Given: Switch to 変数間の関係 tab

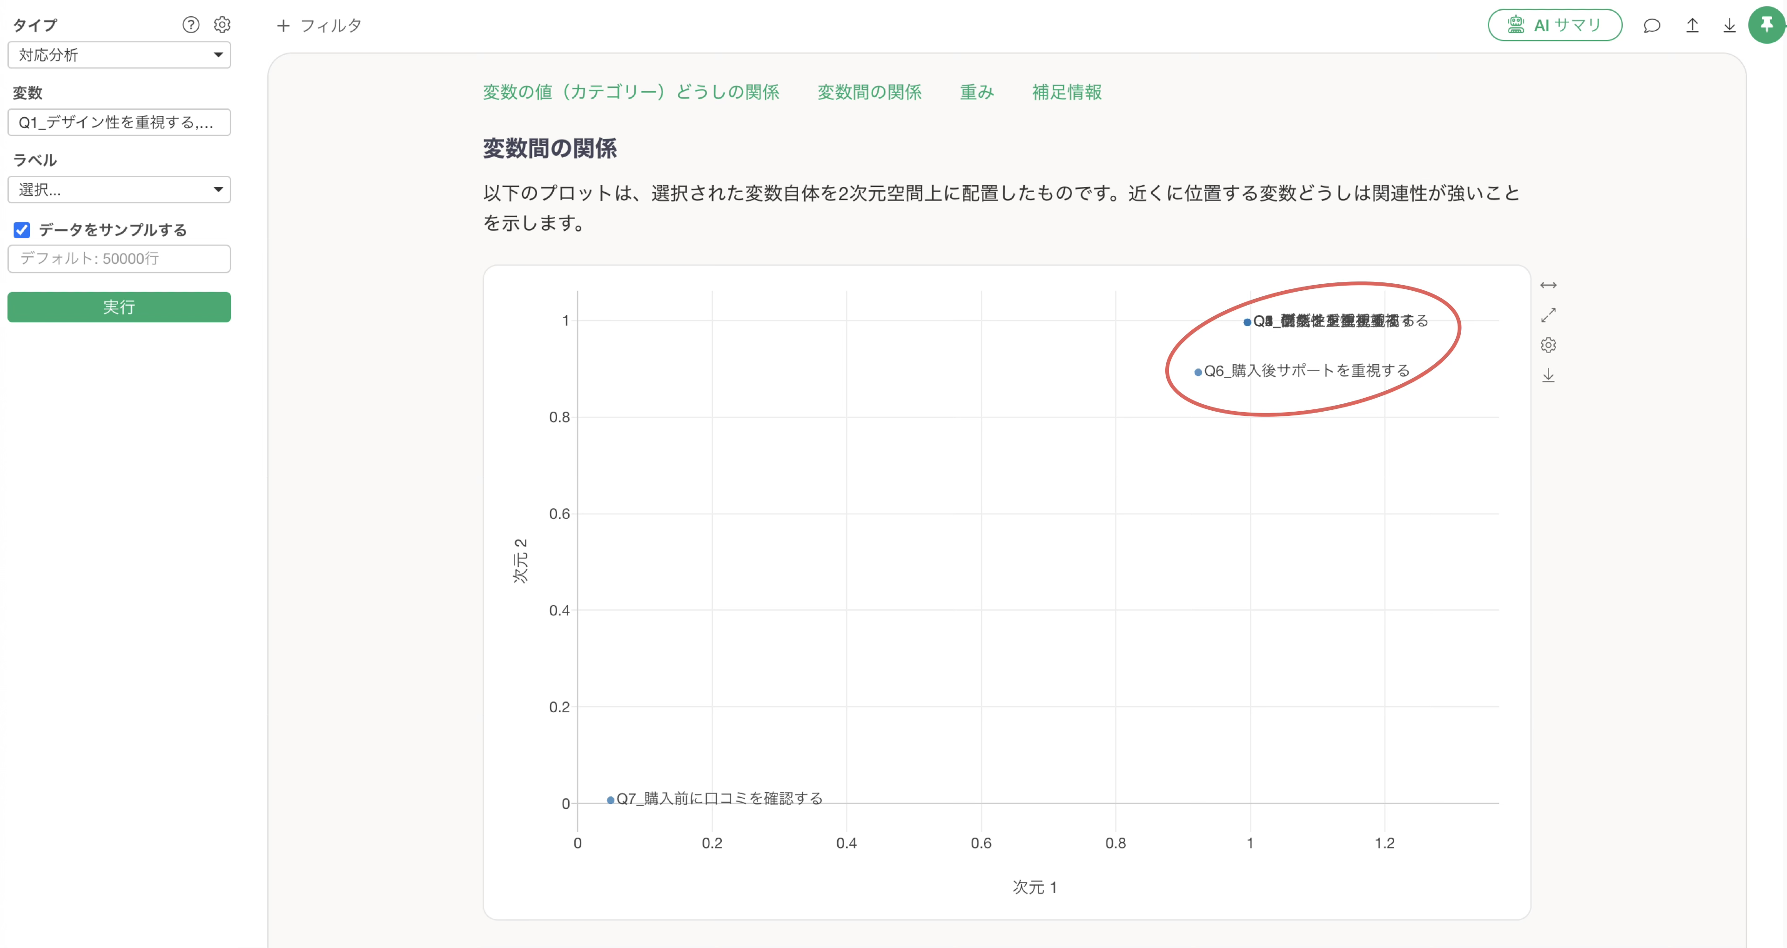Looking at the screenshot, I should pos(869,92).
